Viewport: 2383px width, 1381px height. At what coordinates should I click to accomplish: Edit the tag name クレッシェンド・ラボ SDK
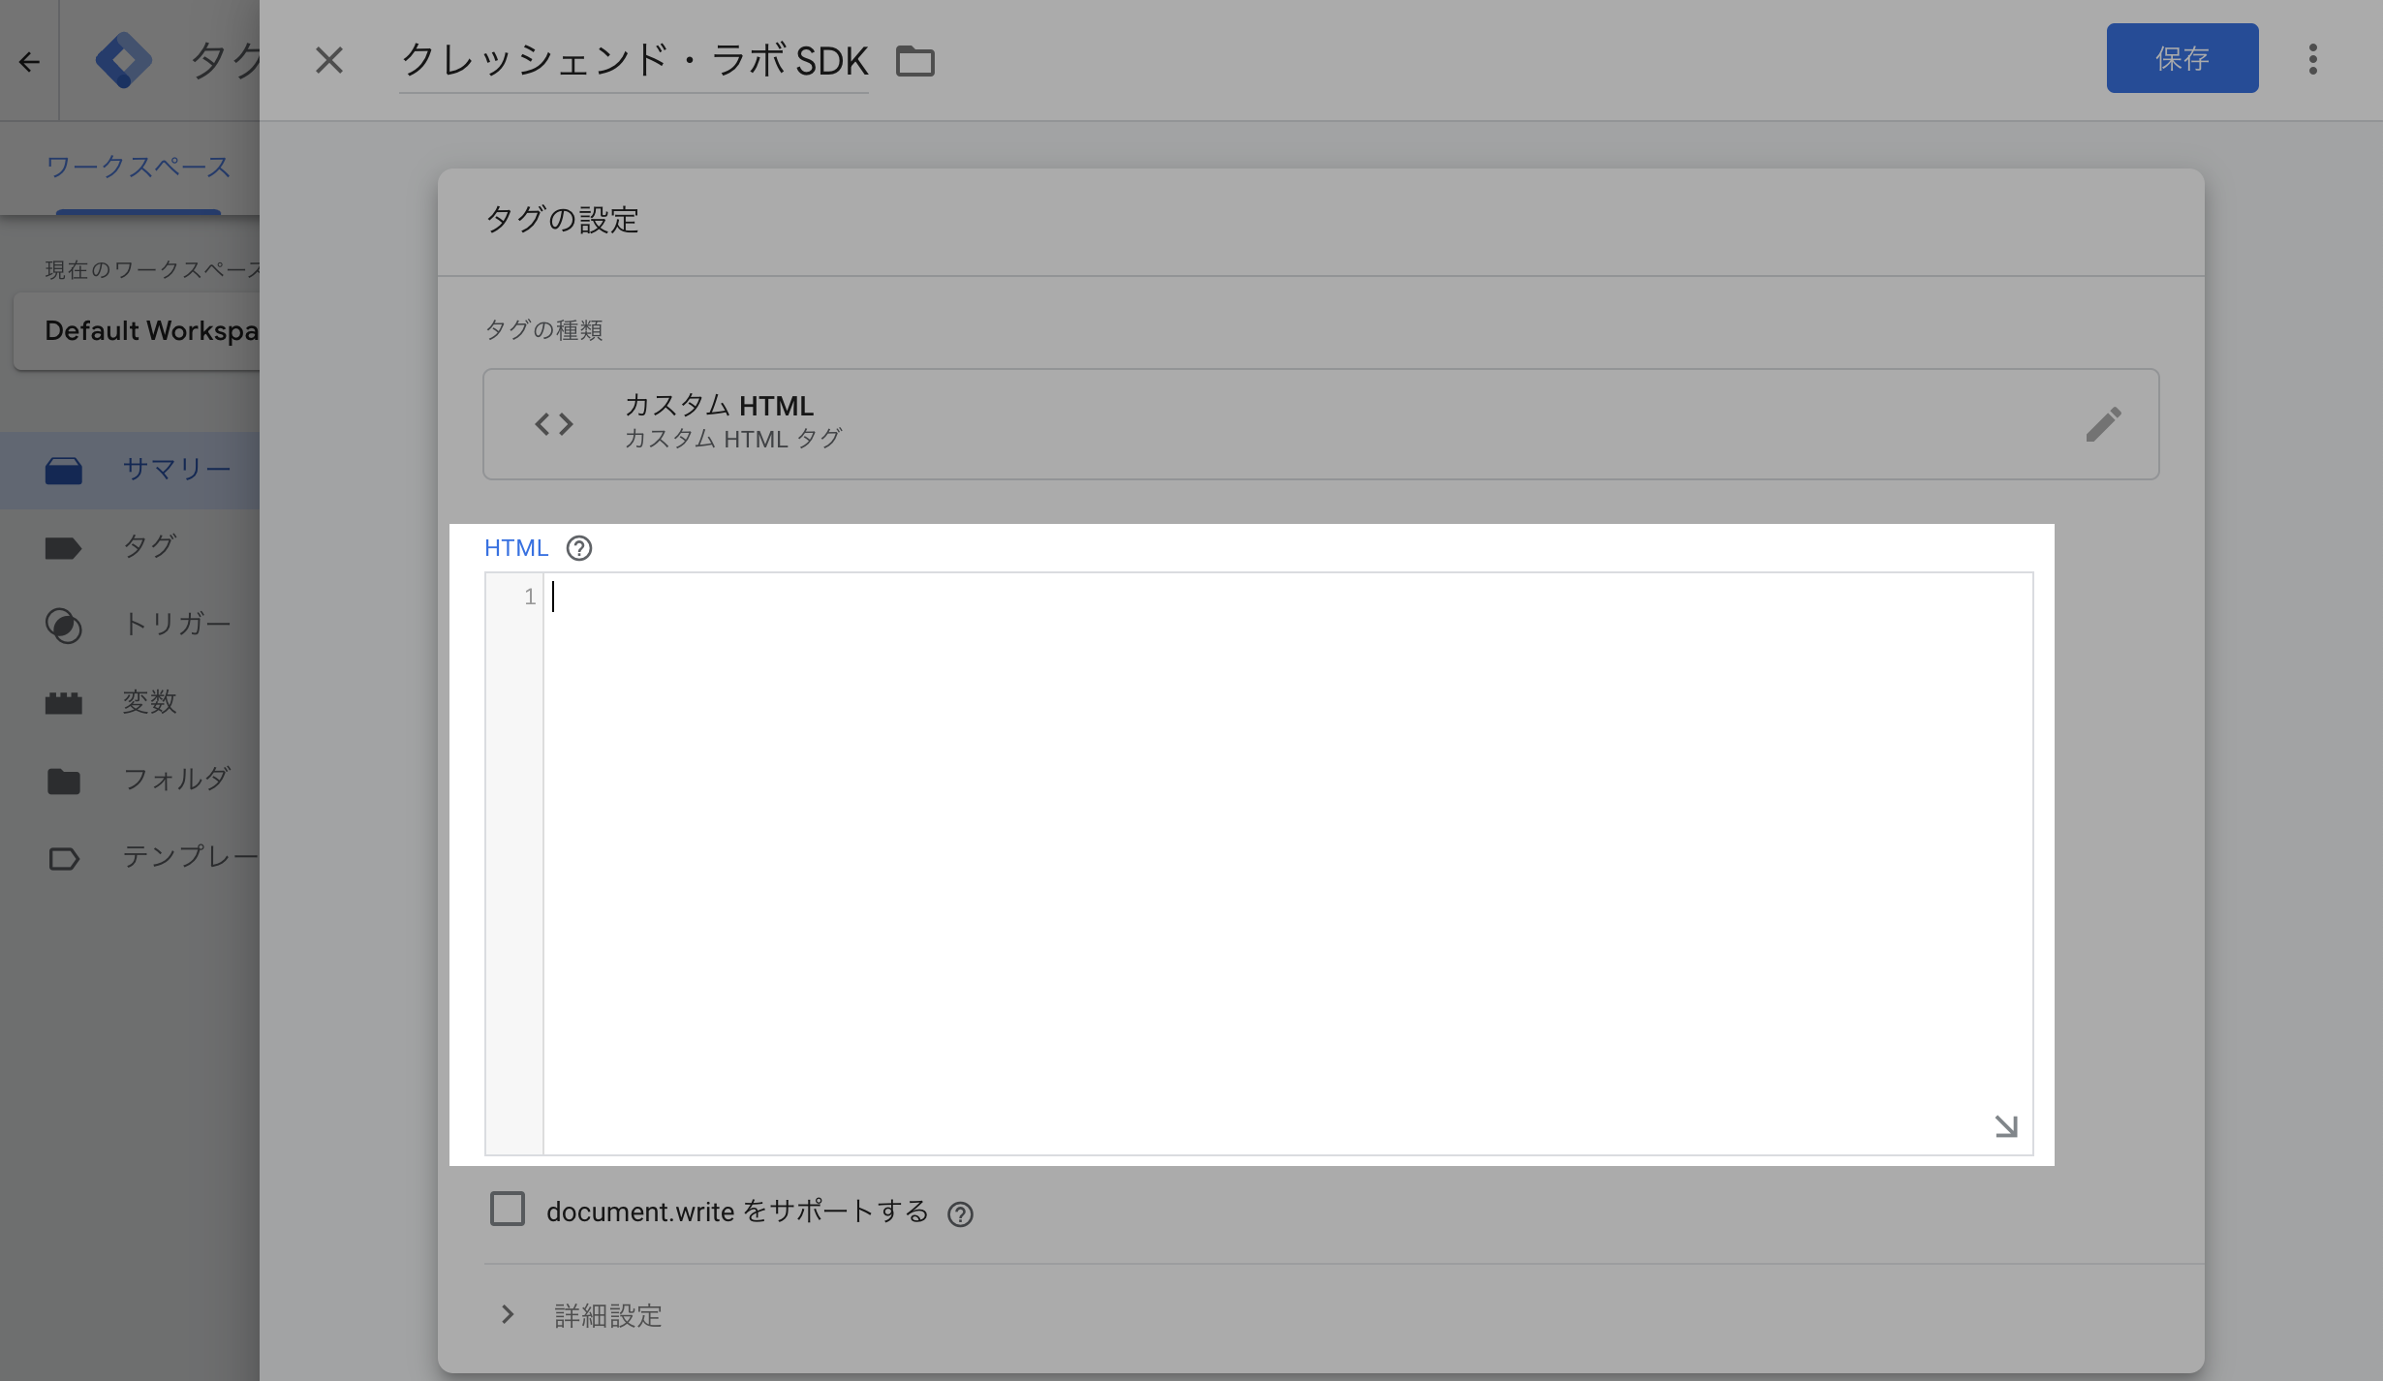[x=634, y=60]
